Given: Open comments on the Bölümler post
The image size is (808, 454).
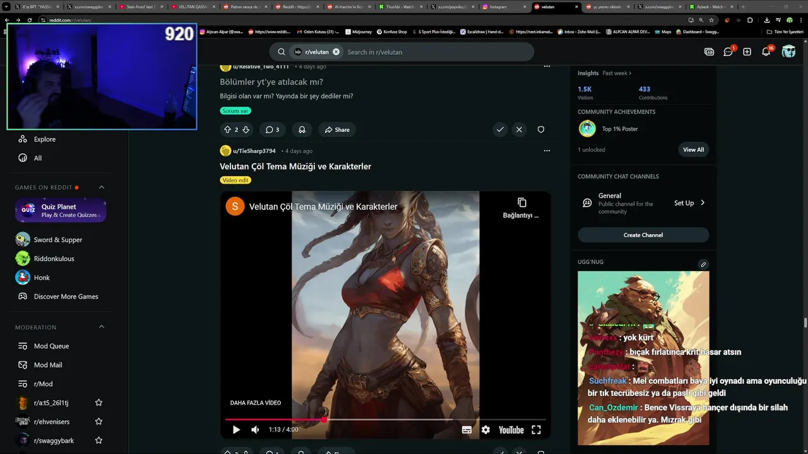Looking at the screenshot, I should tap(272, 129).
